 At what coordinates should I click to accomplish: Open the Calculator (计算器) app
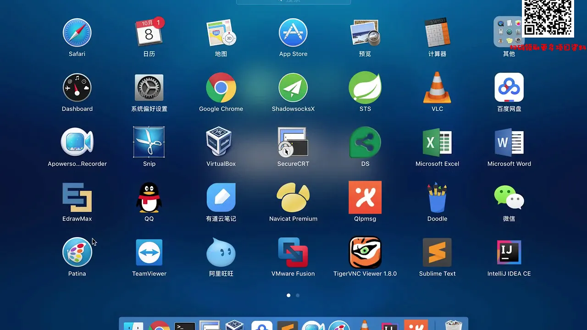click(x=437, y=33)
